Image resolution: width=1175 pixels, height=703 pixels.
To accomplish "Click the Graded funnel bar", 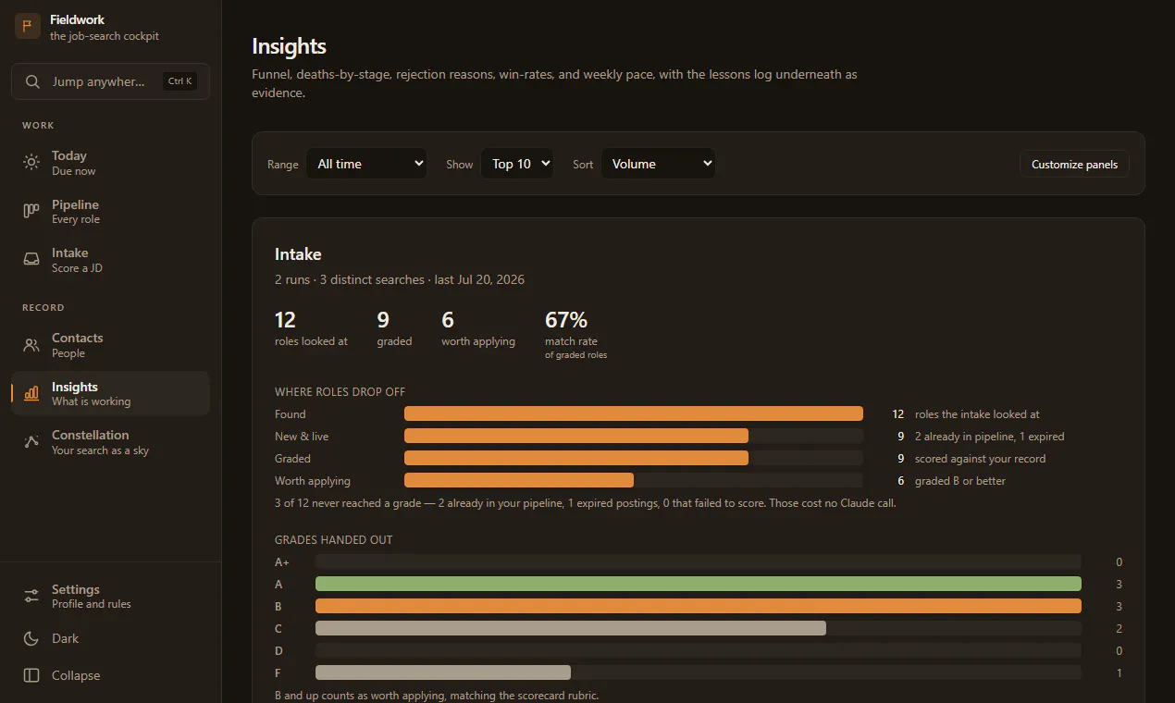I will click(x=576, y=458).
